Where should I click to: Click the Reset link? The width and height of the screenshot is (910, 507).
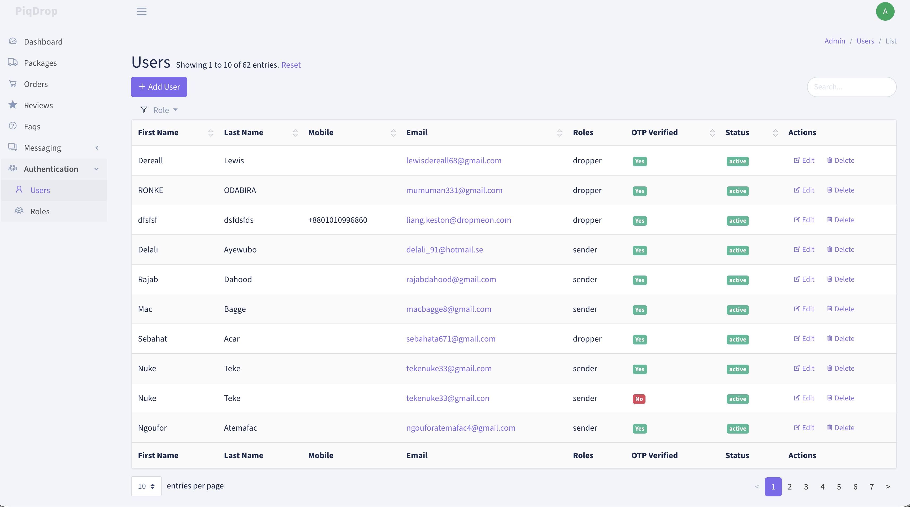click(x=291, y=65)
